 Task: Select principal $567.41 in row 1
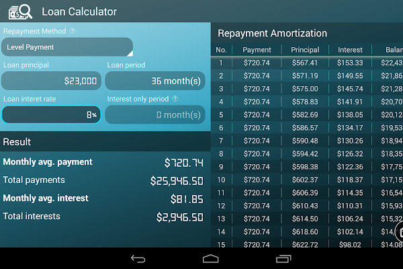[x=305, y=63]
